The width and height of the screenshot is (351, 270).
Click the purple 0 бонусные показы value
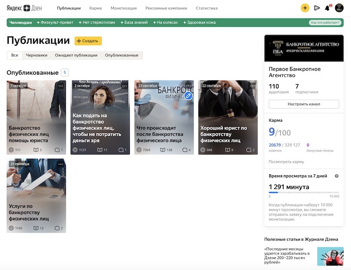pyautogui.click(x=308, y=145)
